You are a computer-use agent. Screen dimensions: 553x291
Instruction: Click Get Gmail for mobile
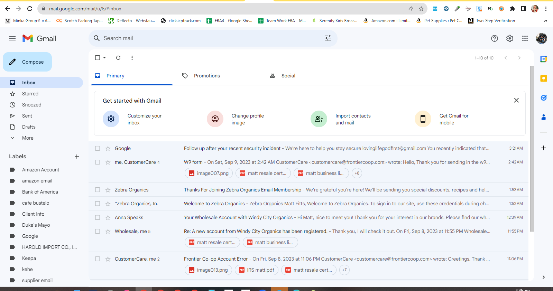click(442, 119)
